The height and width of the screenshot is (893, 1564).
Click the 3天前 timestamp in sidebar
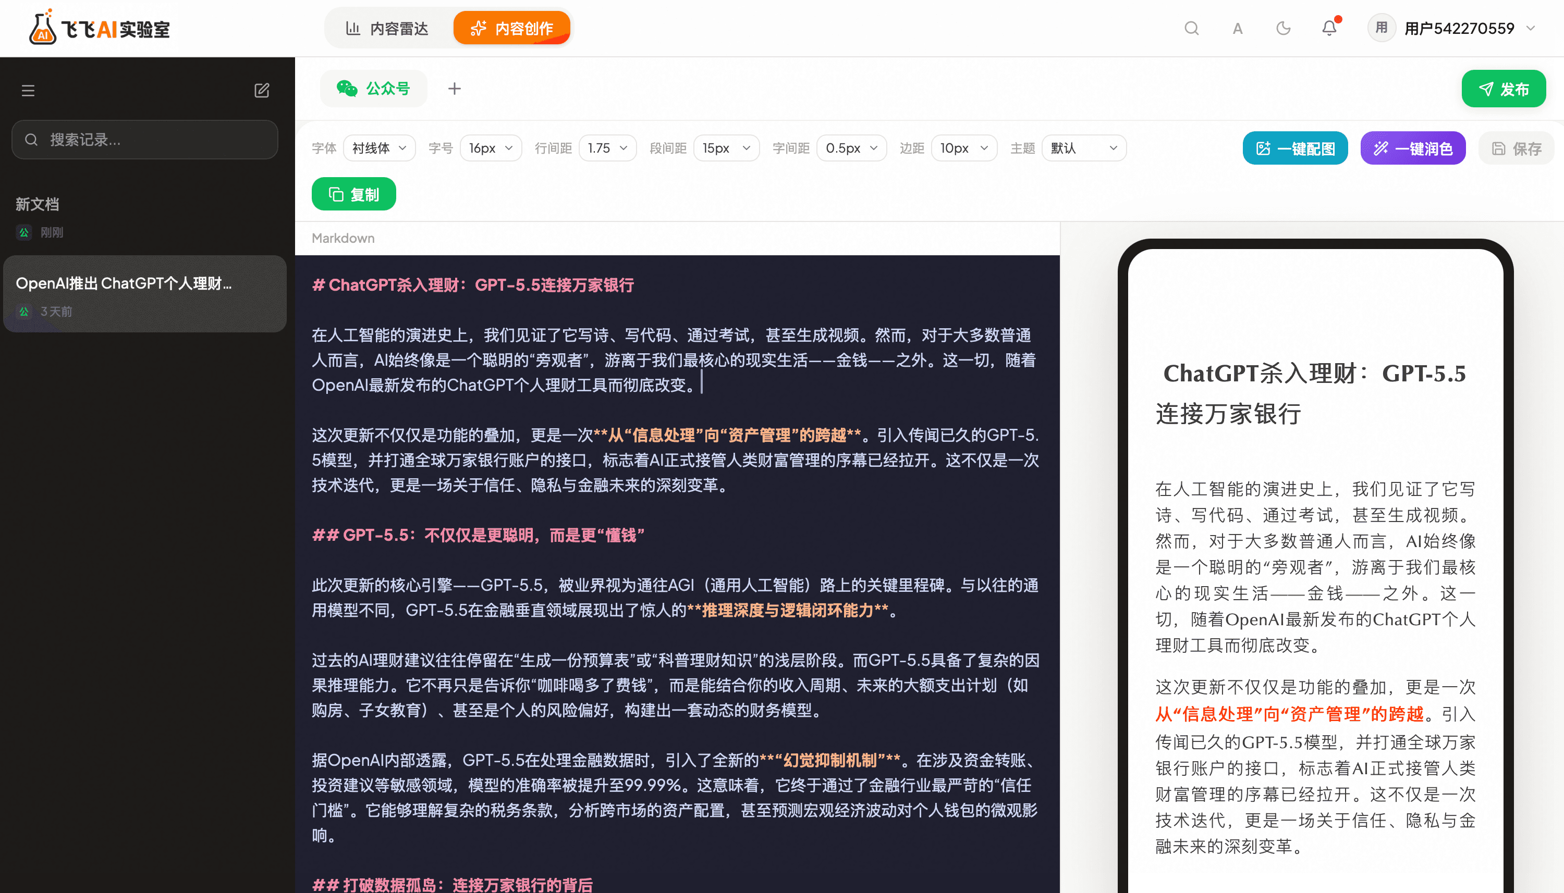click(56, 312)
